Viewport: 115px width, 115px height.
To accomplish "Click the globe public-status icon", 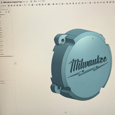I will click(x=31, y=1).
